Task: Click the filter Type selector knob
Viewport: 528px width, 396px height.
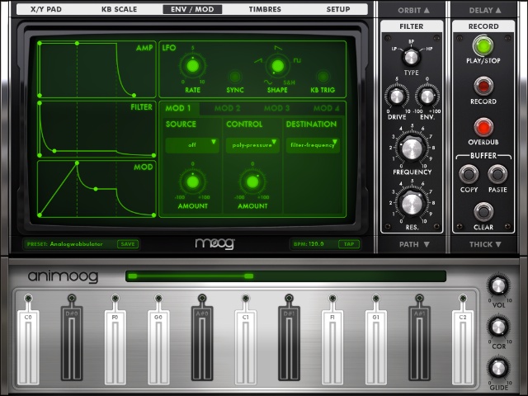Action: pyautogui.click(x=411, y=57)
